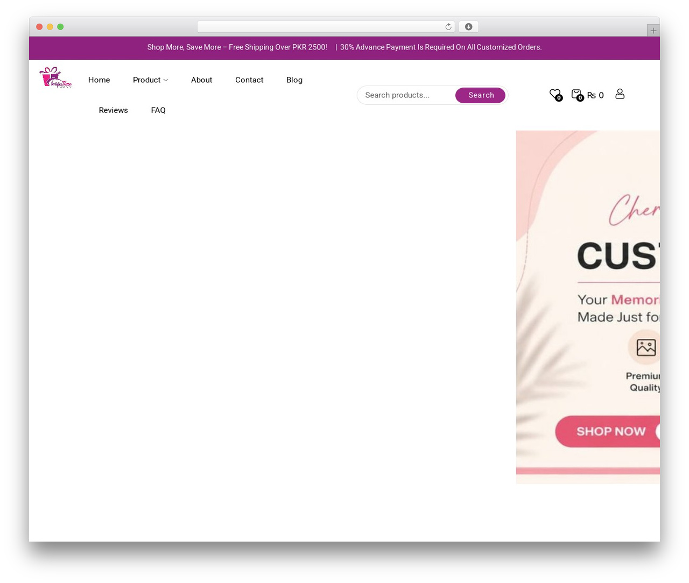The image size is (689, 583).
Task: Click the Rs 0 cart total
Action: click(595, 95)
